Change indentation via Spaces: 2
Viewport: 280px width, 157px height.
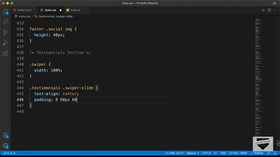tap(193, 153)
